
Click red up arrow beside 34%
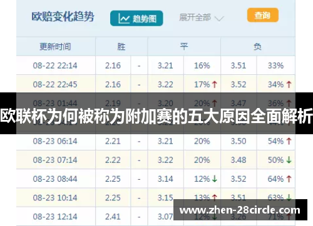[289, 84]
